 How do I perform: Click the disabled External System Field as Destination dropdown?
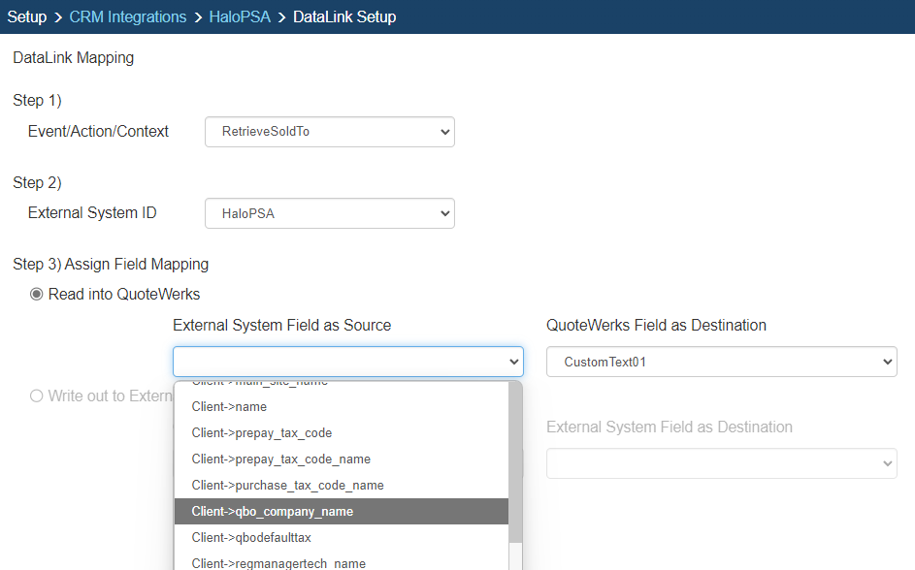pyautogui.click(x=721, y=463)
